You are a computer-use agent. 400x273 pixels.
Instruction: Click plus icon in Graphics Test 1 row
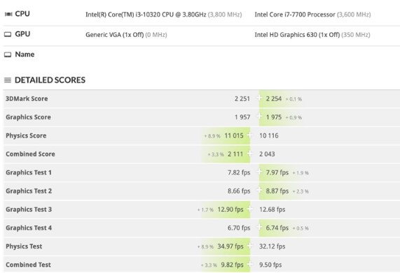click(259, 172)
